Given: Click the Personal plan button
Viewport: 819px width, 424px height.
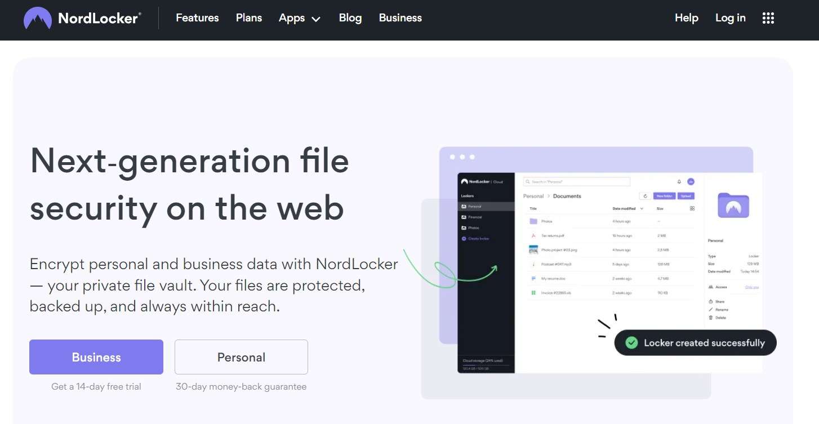Looking at the screenshot, I should click(x=241, y=357).
